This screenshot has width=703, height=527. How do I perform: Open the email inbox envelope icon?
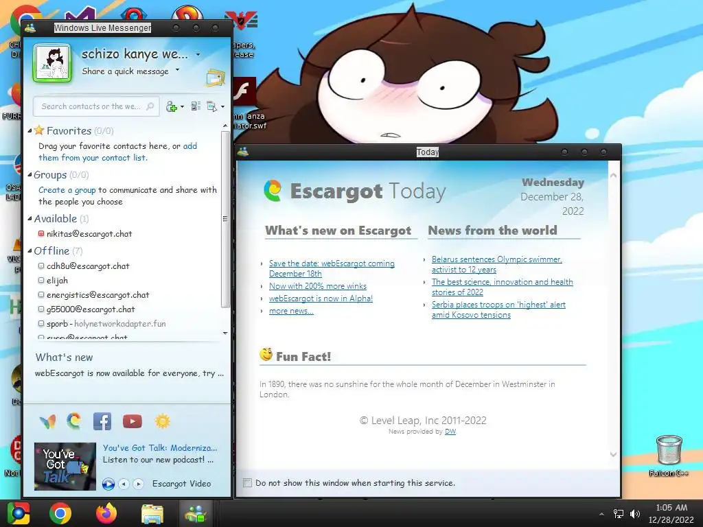coord(215,78)
